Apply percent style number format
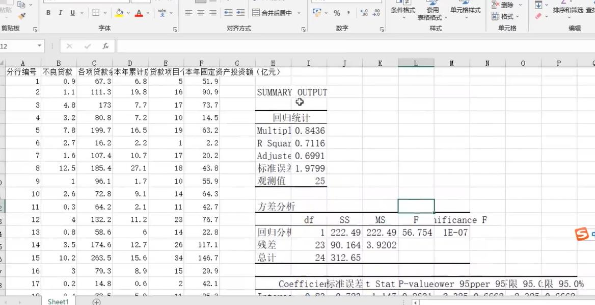 (x=337, y=13)
